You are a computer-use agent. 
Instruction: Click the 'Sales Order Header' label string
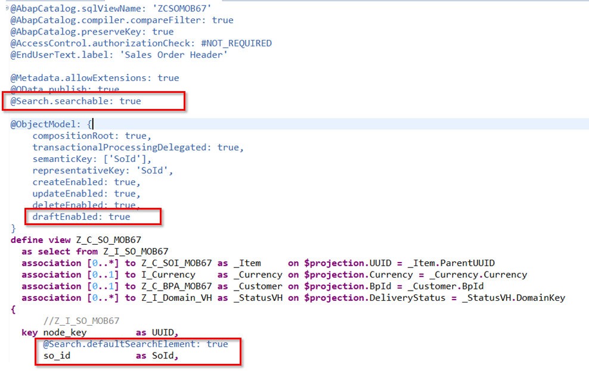(173, 55)
